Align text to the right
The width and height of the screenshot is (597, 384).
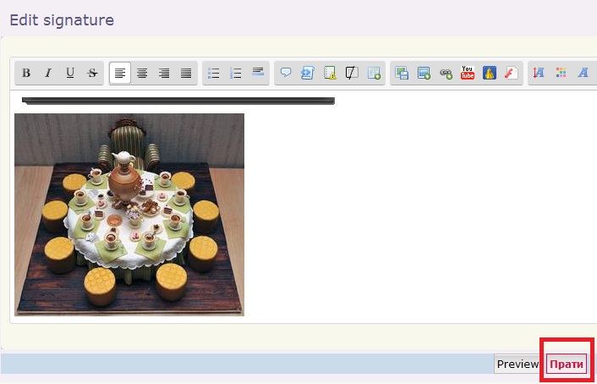click(x=164, y=73)
